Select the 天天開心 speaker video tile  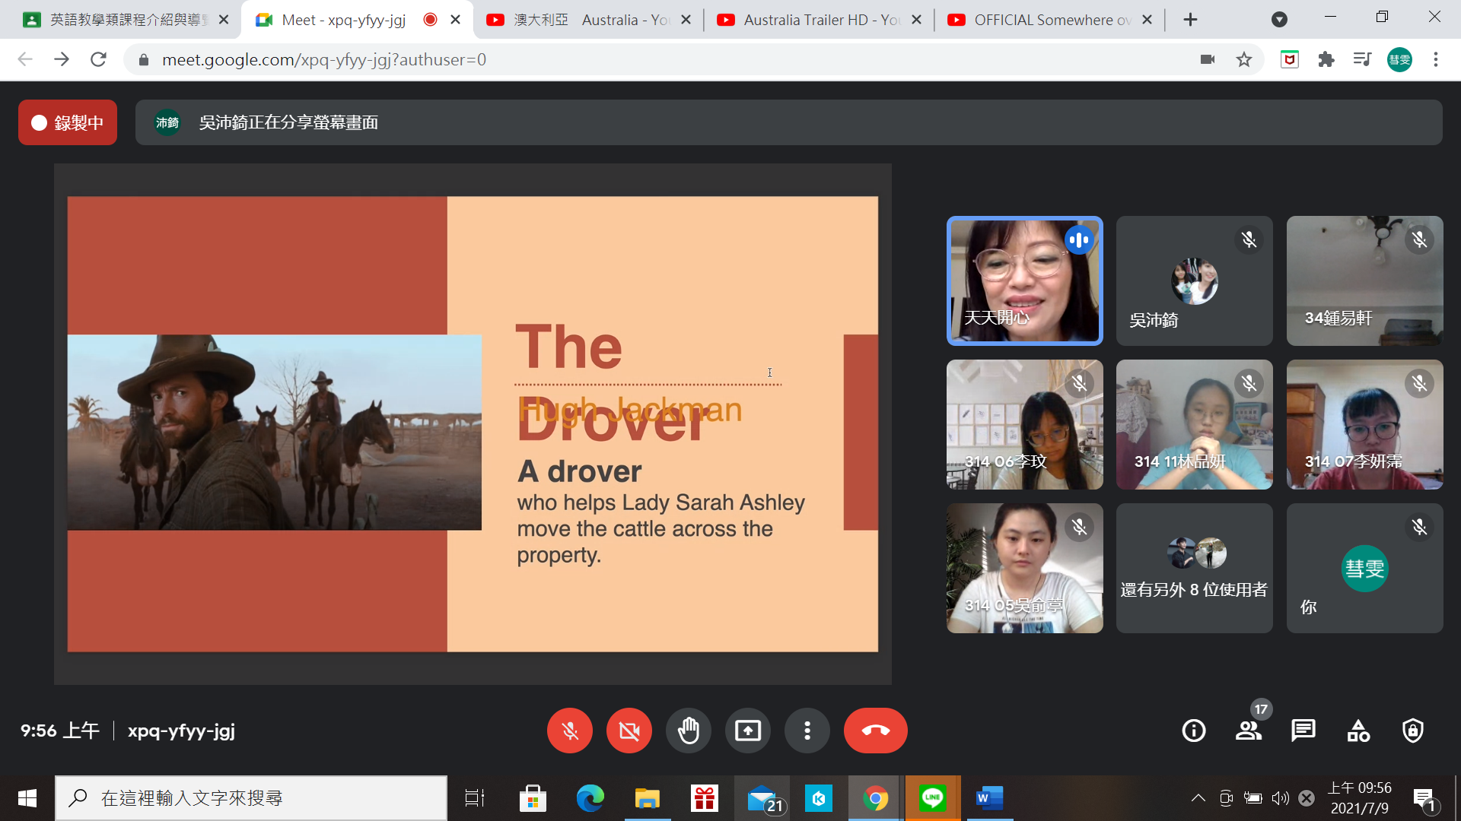[1024, 281]
